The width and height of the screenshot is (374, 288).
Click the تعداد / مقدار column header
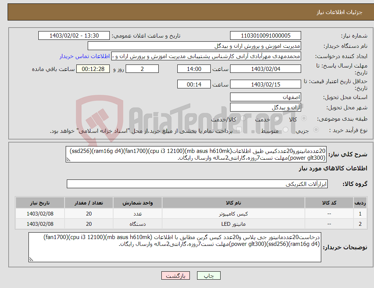(x=89, y=203)
